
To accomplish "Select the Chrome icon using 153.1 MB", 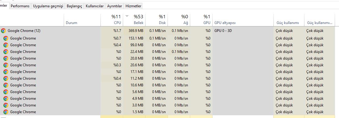I will click(x=6, y=38).
